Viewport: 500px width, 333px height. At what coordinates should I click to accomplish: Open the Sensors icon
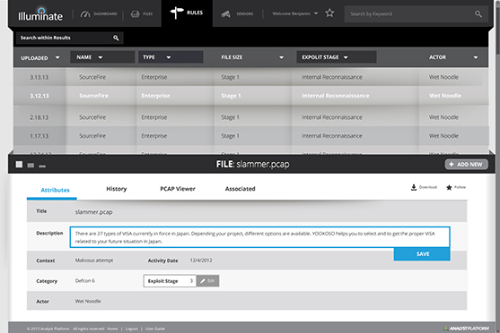pyautogui.click(x=226, y=14)
